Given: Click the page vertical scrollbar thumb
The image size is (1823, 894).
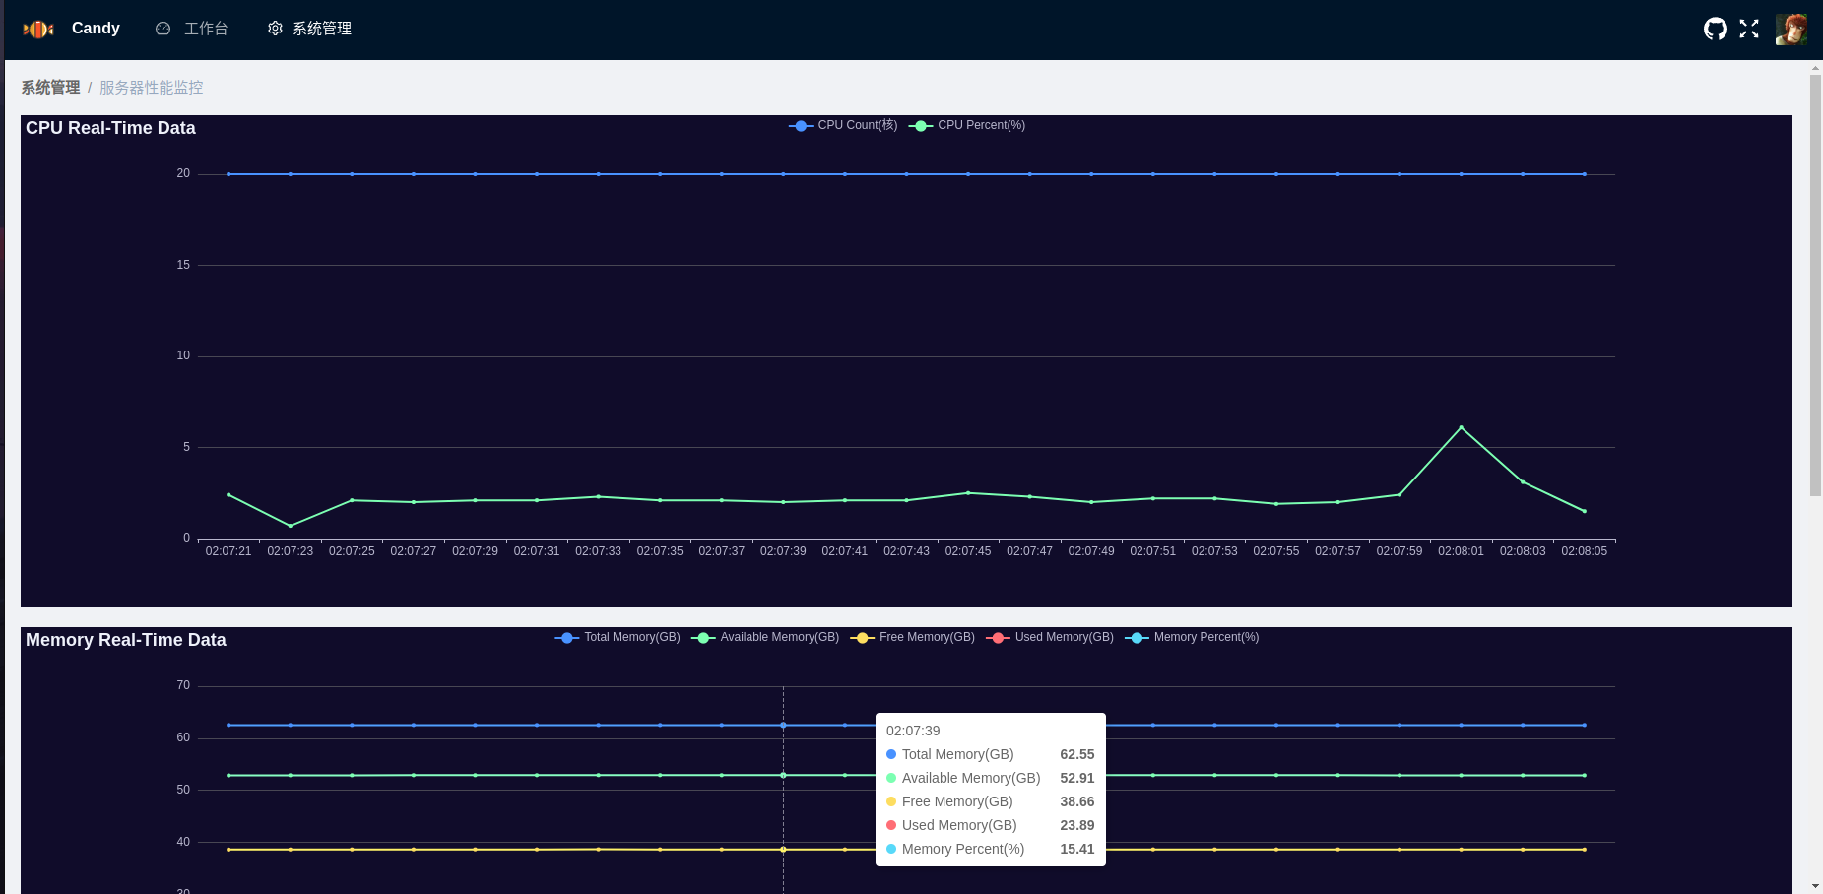Looking at the screenshot, I should tap(1816, 286).
